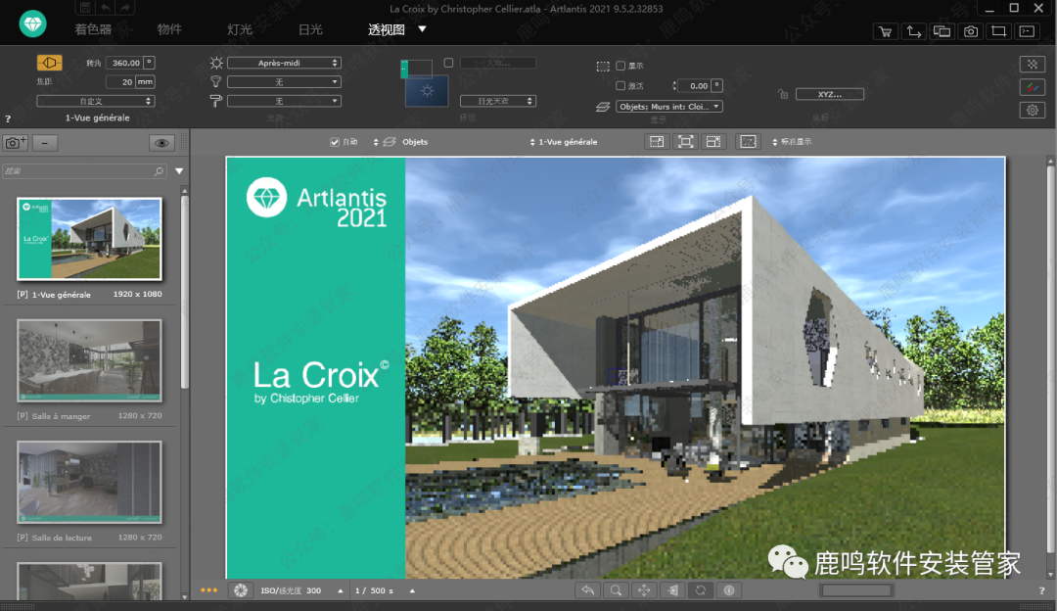
Task: Open the Objets: Murs int layer dropdown
Action: 669,106
